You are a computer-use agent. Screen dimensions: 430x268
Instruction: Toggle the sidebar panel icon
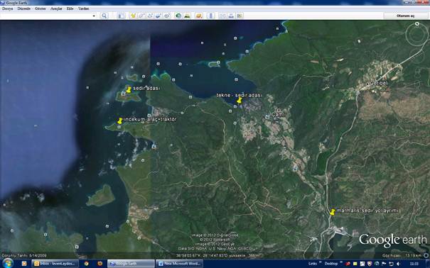tap(121, 16)
